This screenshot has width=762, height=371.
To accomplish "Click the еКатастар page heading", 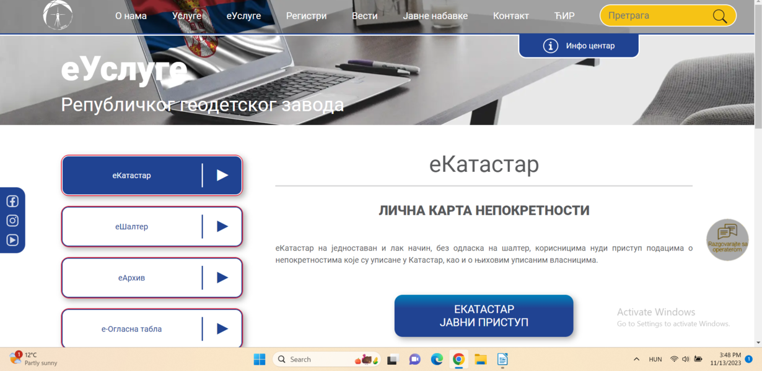I will click(484, 164).
